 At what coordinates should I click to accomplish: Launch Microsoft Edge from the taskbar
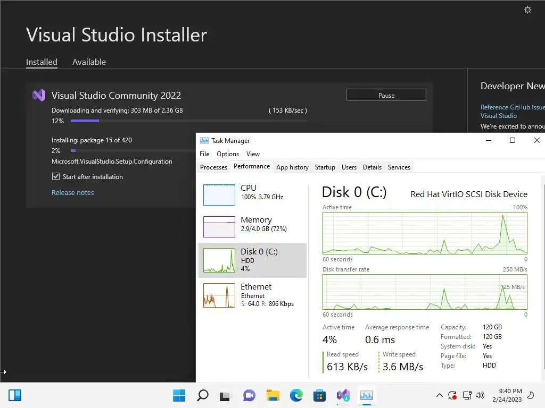pyautogui.click(x=296, y=395)
